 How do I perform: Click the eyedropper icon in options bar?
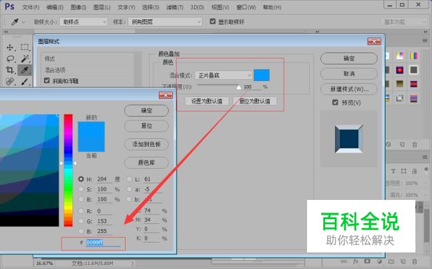[15, 22]
